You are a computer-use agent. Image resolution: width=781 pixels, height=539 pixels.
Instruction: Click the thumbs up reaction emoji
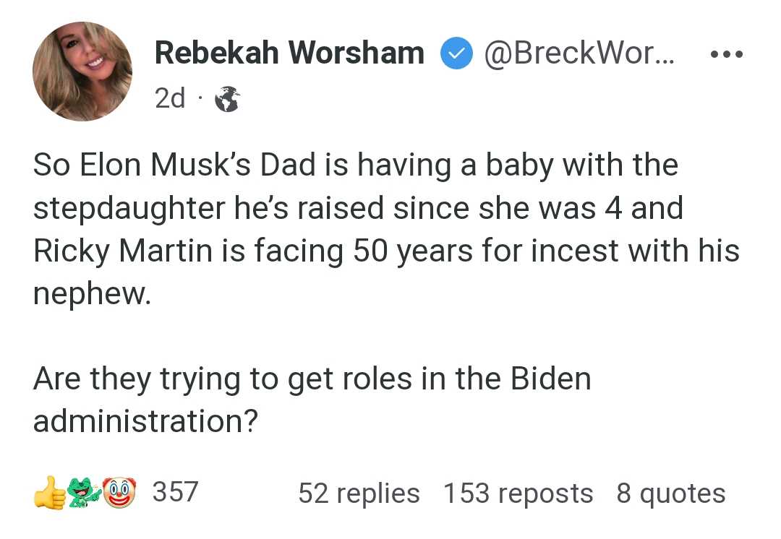coord(49,493)
